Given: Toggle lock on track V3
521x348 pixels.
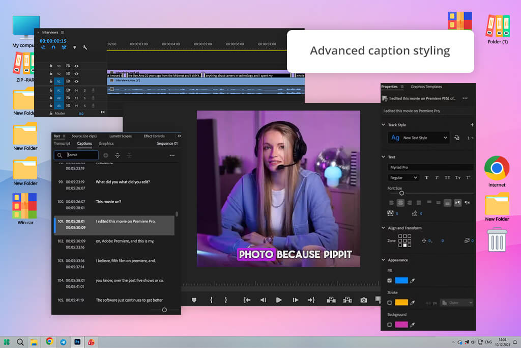Looking at the screenshot, I should [51, 66].
